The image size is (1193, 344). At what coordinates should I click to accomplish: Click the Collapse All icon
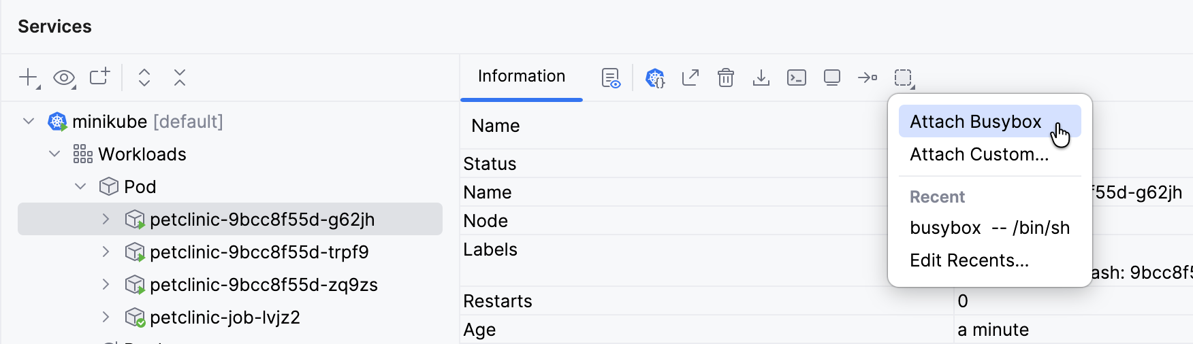coord(180,78)
